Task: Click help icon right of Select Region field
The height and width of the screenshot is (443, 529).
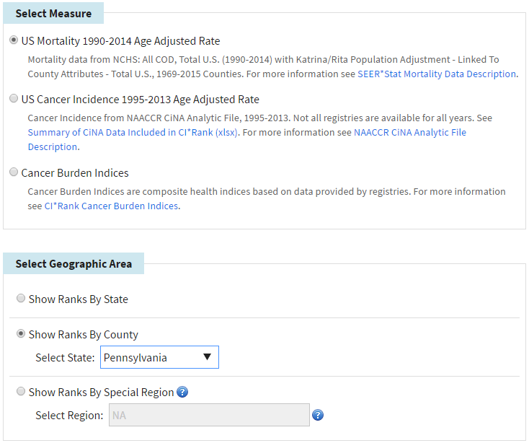Action: point(318,415)
